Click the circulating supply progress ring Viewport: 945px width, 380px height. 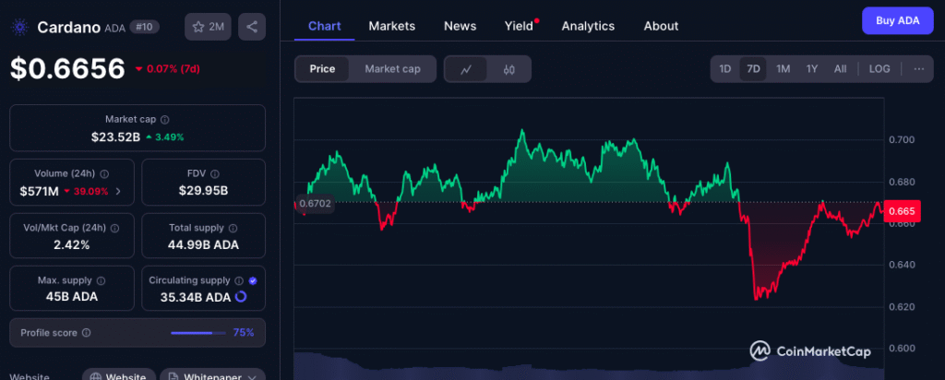click(x=241, y=297)
